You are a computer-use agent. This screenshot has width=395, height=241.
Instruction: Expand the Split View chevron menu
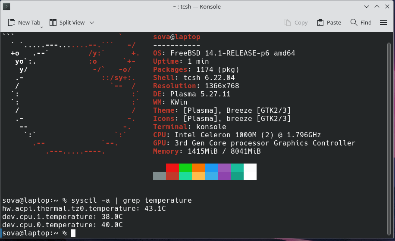coord(92,23)
